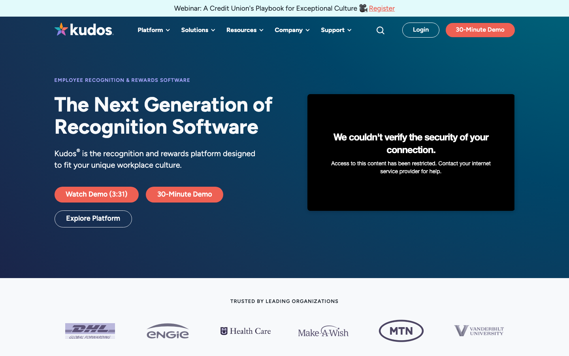569x356 pixels.
Task: Expand the Platform chevron
Action: click(168, 30)
